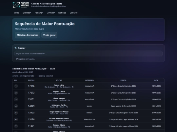Click the 27 registros carregados text

pyautogui.click(x=25, y=59)
